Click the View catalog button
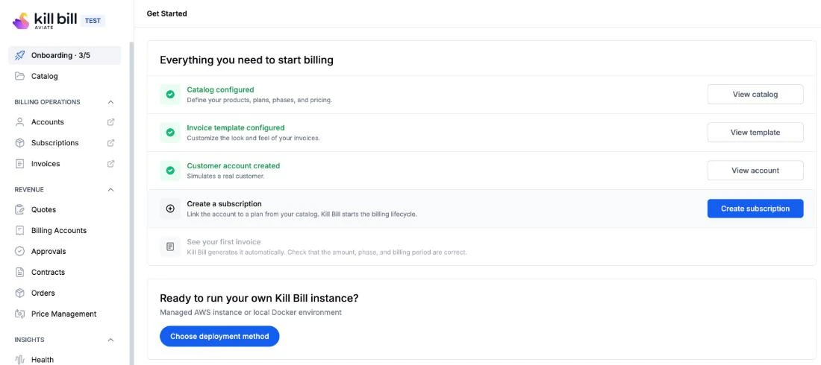Viewport: 821px width, 365px height. [x=755, y=95]
